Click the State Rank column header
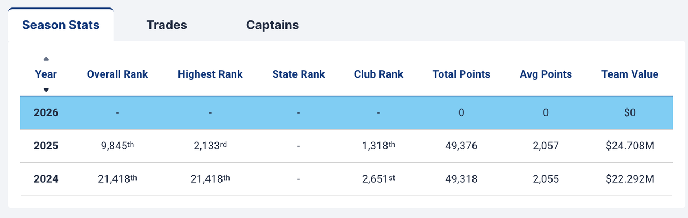Screen dimensions: 688x218 tap(298, 74)
